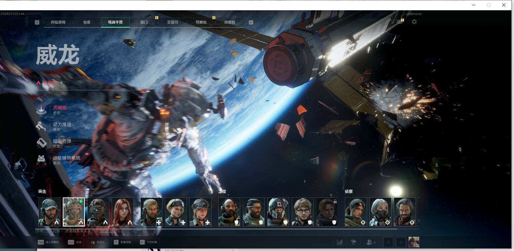The image size is (514, 251).
Task: Switch to the 交易行 tab
Action: click(x=172, y=22)
